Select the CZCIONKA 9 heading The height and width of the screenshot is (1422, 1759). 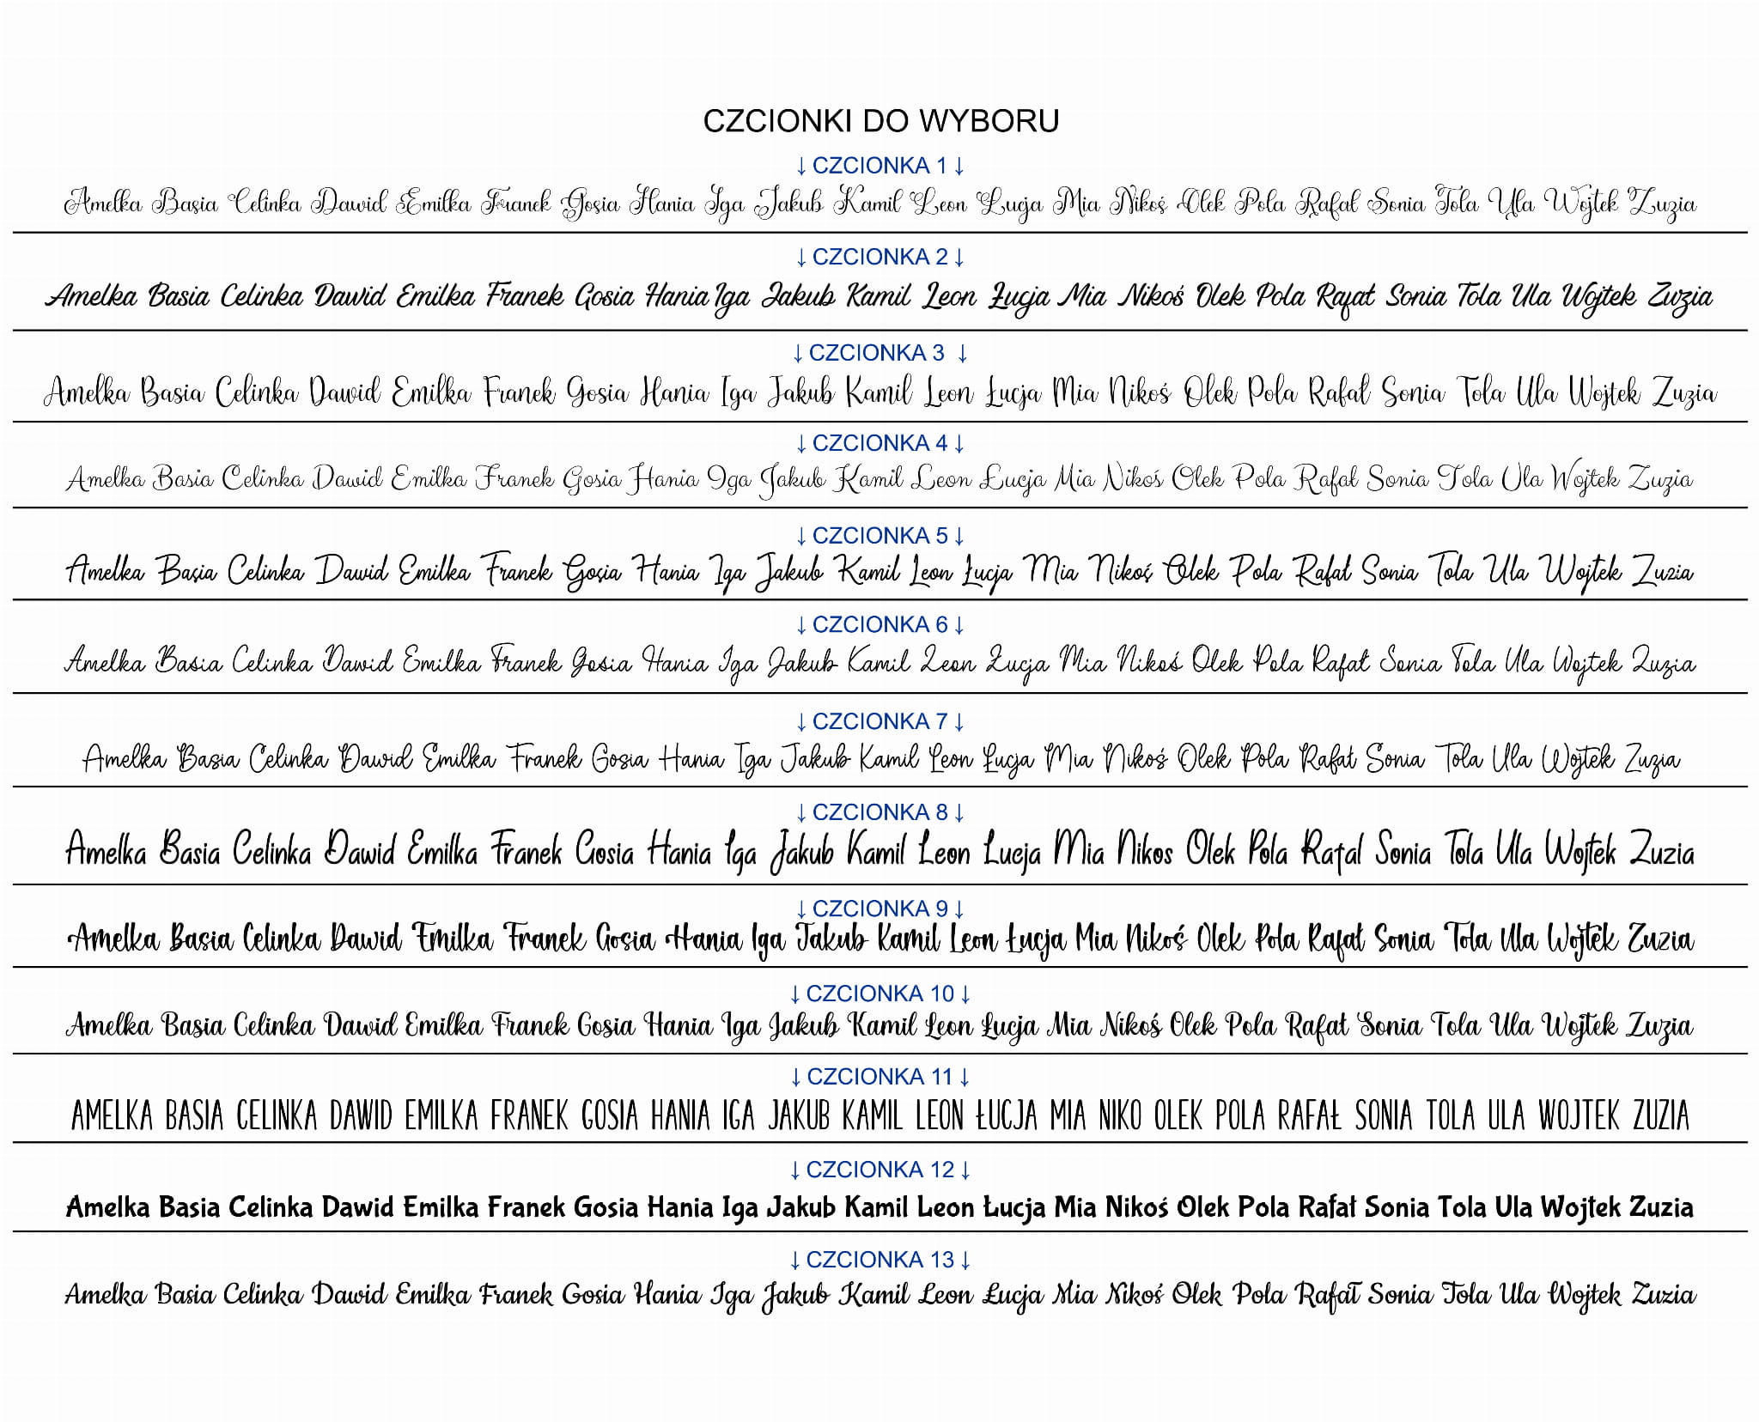(x=879, y=908)
